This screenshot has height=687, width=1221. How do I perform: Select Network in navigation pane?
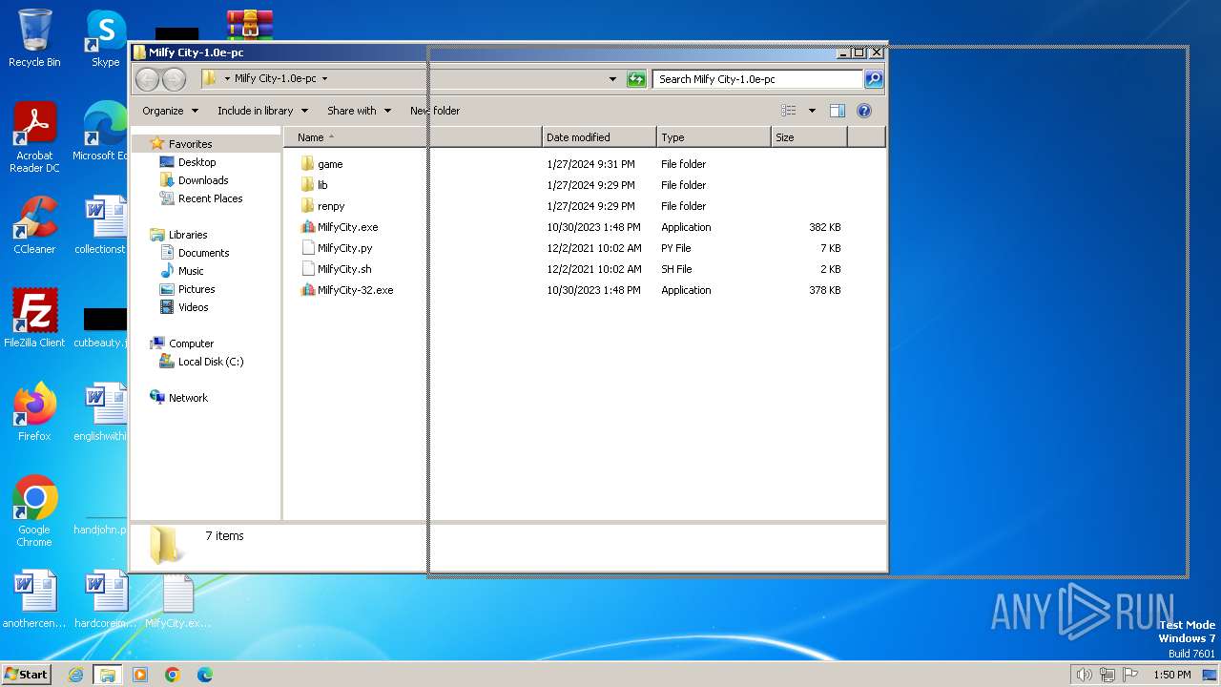pyautogui.click(x=188, y=398)
